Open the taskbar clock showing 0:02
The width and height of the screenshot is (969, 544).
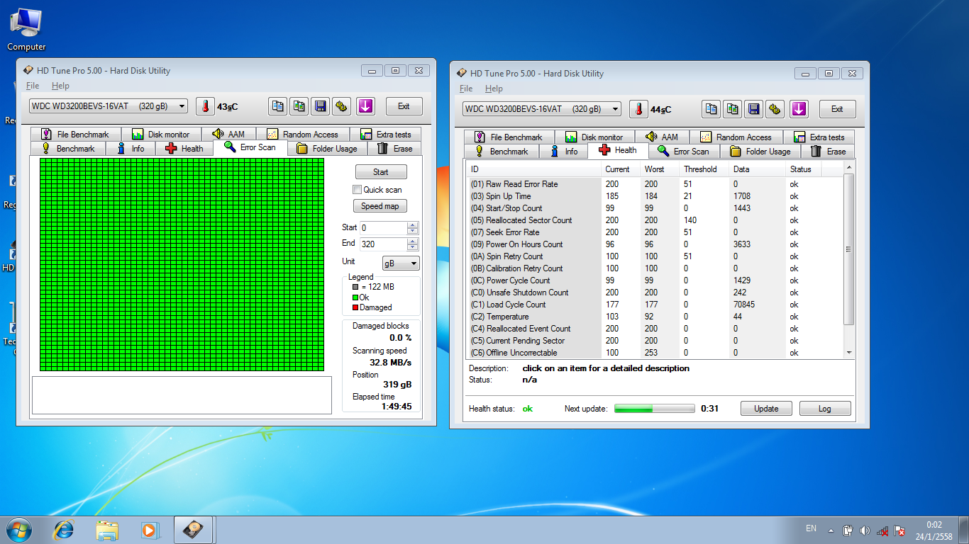934,531
